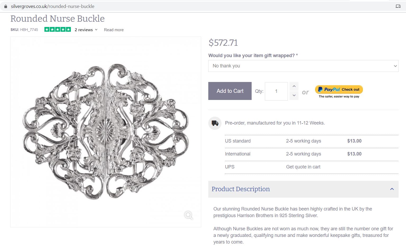This screenshot has height=252, width=406.
Task: Collapse the Product Description section
Action: (391, 189)
